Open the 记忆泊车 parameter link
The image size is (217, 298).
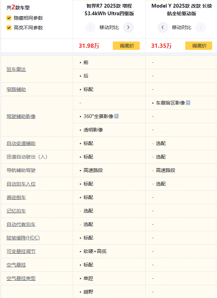[x=16, y=211]
